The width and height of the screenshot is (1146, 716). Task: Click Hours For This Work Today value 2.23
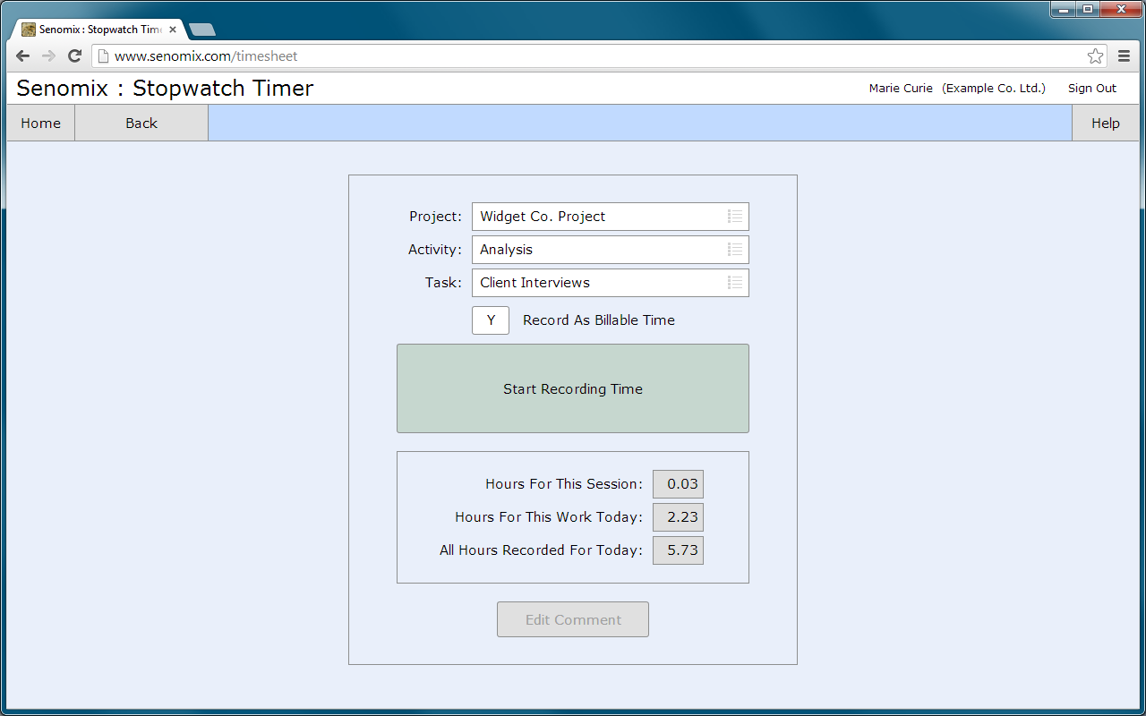coord(678,517)
